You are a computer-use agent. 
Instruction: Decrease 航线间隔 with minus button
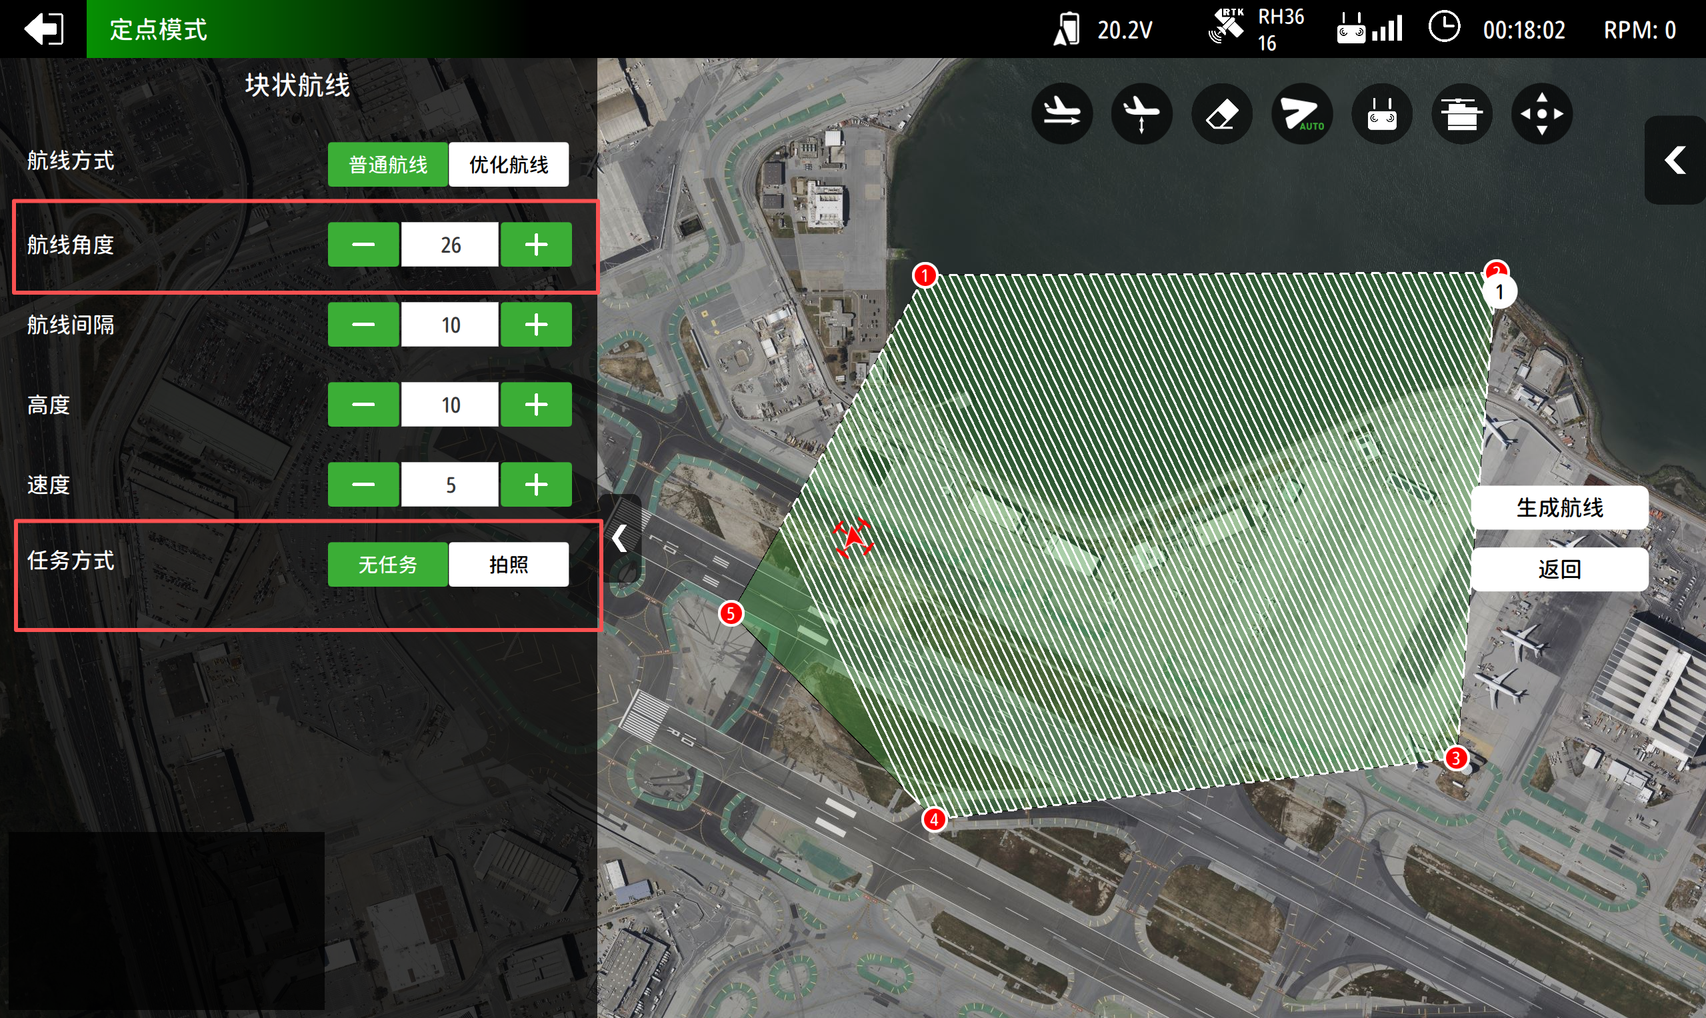(x=363, y=325)
